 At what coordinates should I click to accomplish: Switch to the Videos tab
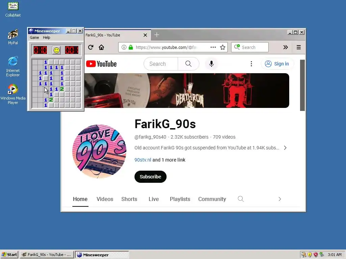pos(105,199)
